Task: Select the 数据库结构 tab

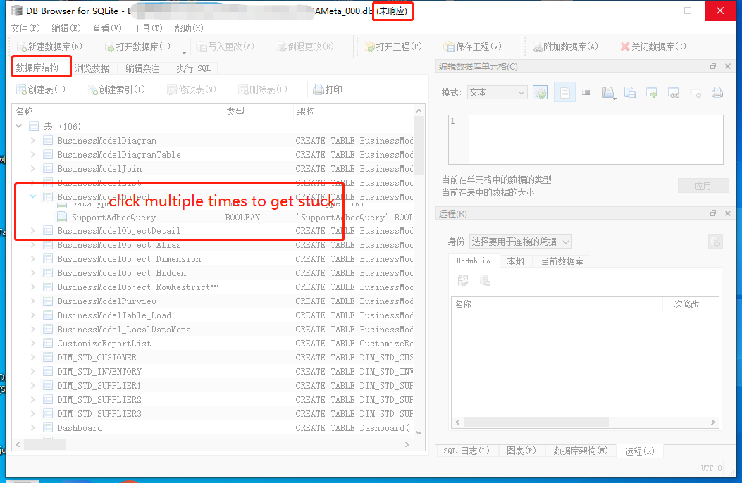Action: pos(37,68)
